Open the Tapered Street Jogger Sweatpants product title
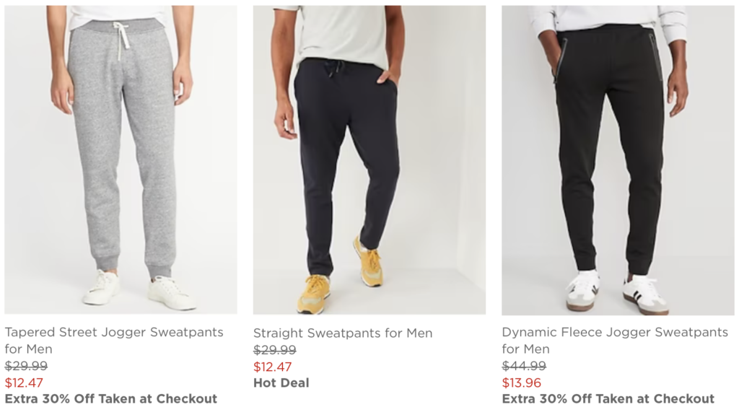 click(114, 333)
